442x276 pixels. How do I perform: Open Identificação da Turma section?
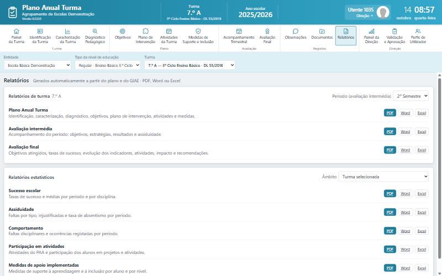point(40,36)
